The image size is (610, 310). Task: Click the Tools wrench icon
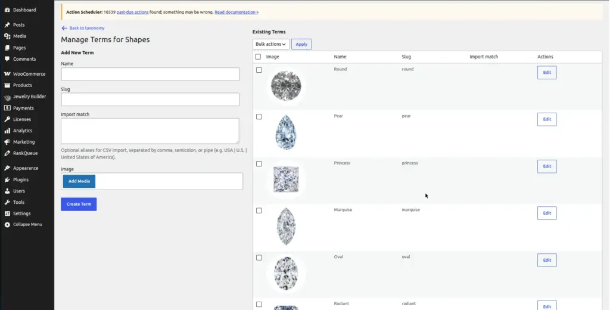[x=7, y=202]
